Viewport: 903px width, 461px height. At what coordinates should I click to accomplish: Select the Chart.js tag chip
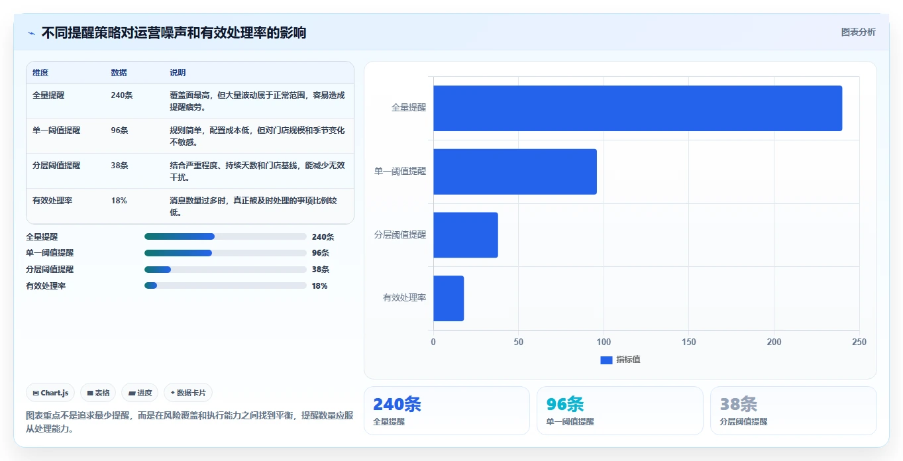click(51, 393)
